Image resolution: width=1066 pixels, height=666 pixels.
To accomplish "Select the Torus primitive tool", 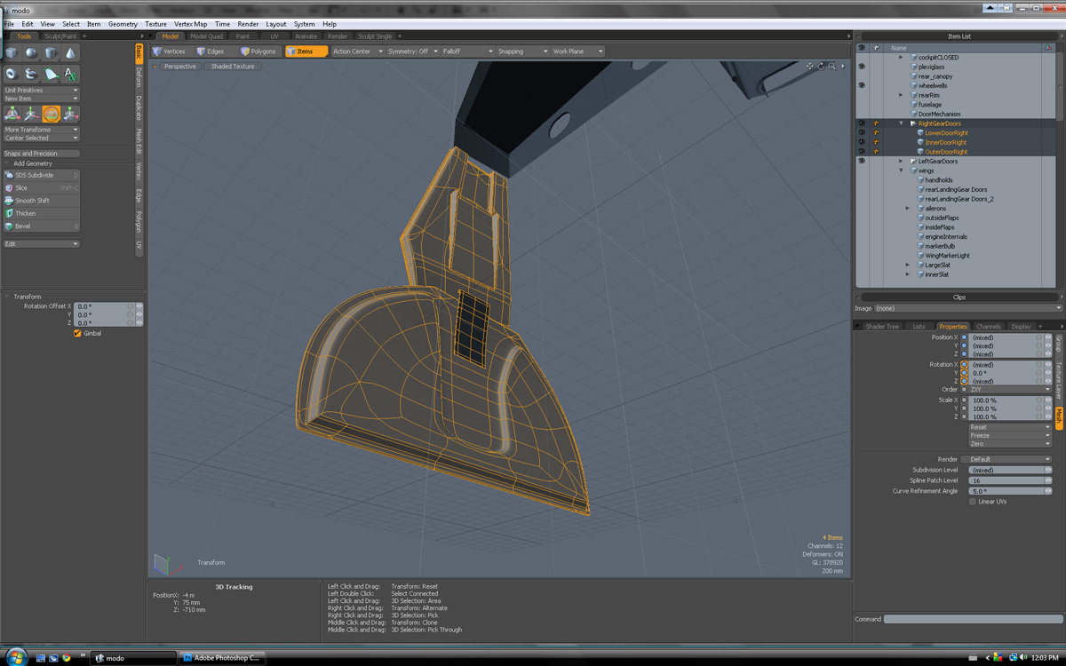I will click(x=12, y=75).
